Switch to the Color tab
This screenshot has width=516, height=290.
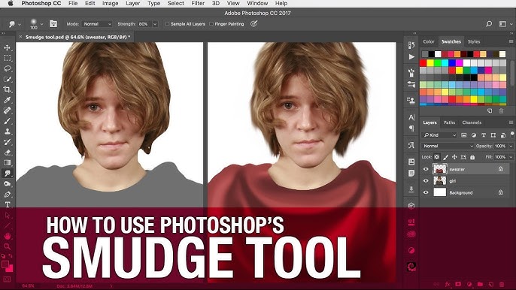tap(429, 41)
